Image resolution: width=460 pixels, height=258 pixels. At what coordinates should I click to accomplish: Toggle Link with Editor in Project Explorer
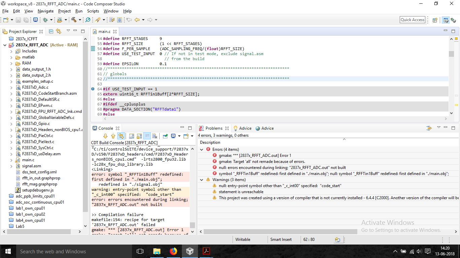[x=59, y=32]
